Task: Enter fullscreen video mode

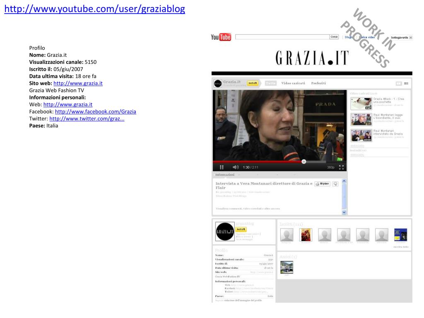Action: (341, 167)
